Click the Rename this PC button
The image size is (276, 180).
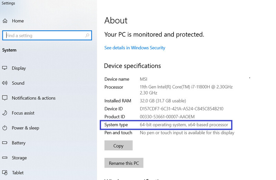point(124,163)
